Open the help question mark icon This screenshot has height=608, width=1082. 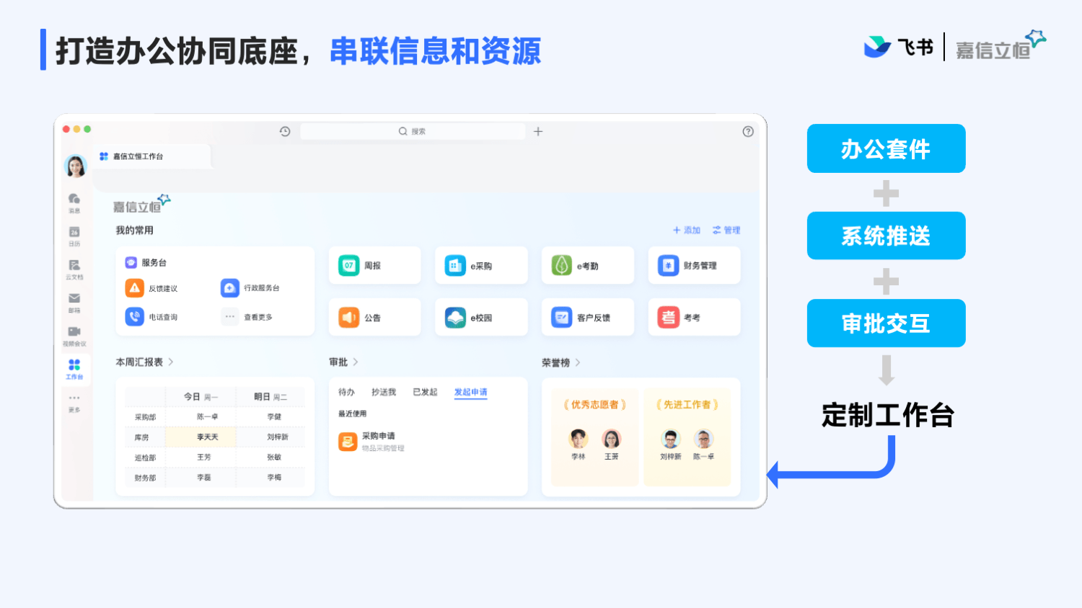748,131
